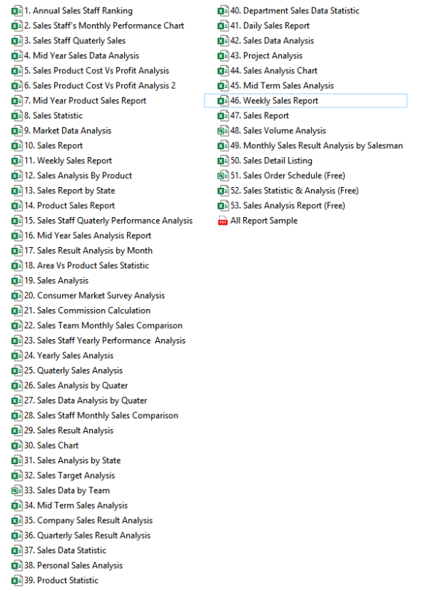Click Excel icon beside Product Statistic
The width and height of the screenshot is (438, 589).
(17, 580)
